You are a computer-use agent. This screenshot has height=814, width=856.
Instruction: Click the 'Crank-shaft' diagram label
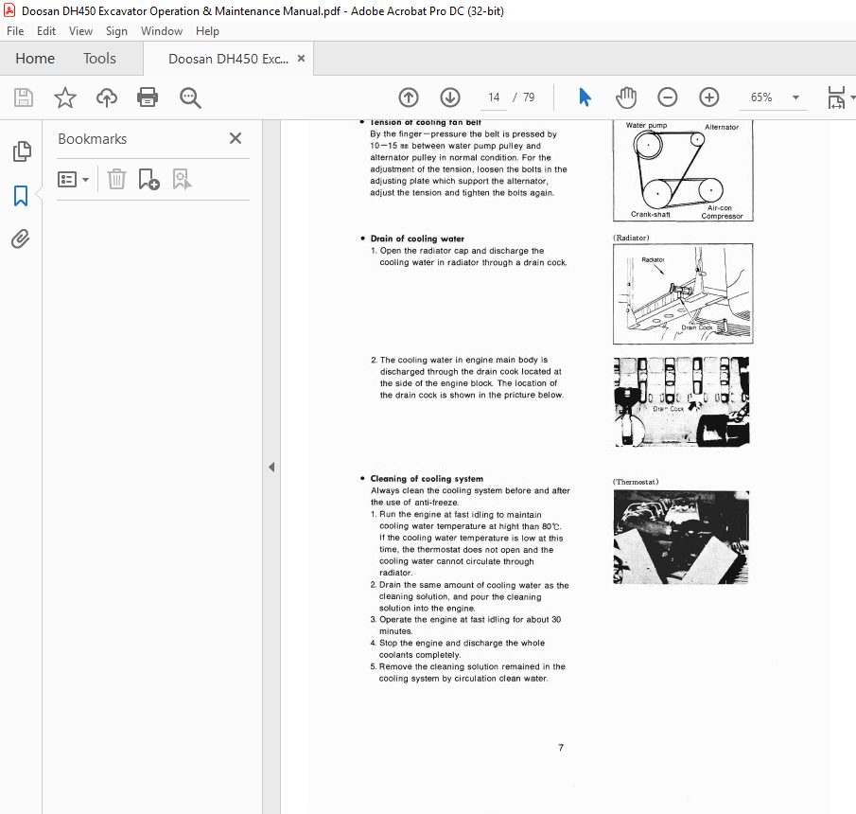pos(650,214)
